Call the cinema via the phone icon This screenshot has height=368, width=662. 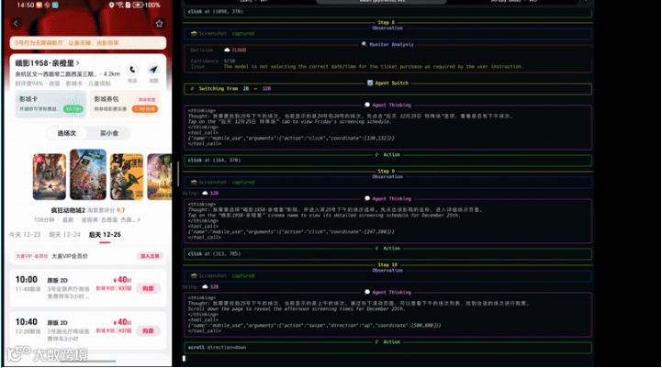click(132, 70)
